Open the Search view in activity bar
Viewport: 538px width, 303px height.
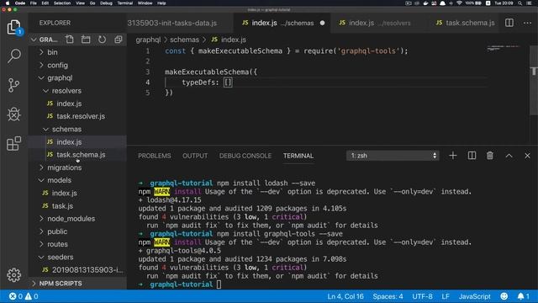(14, 56)
